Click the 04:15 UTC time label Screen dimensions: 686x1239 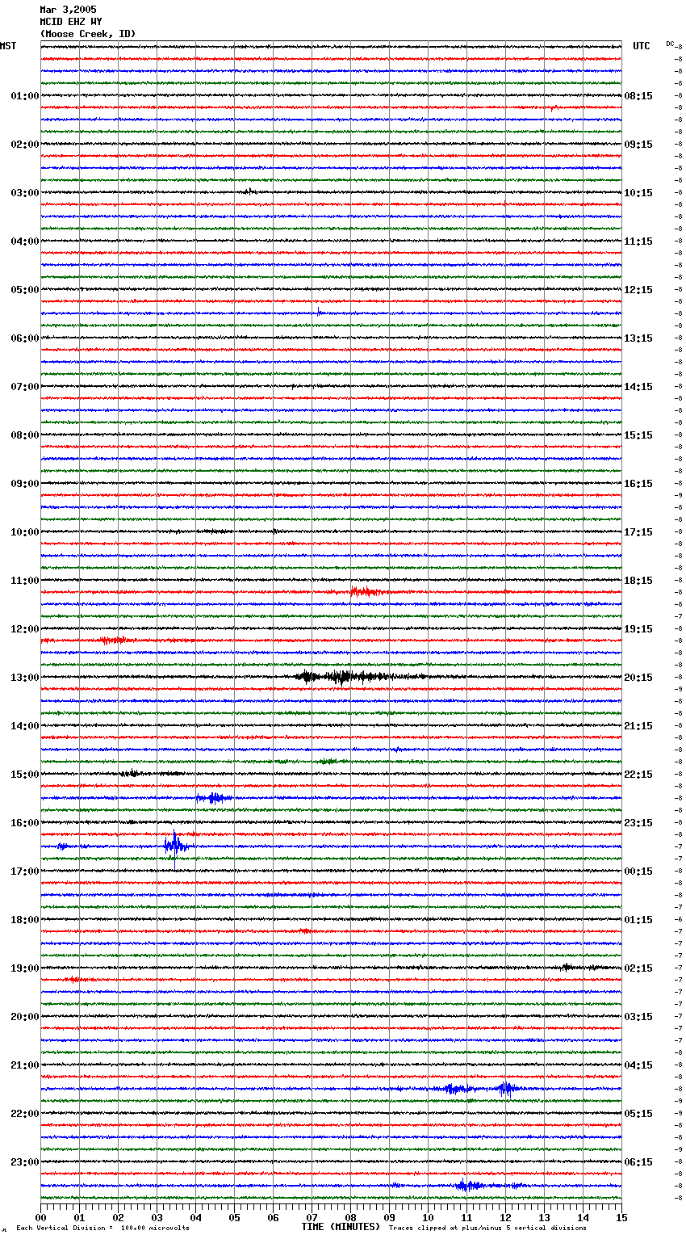pyautogui.click(x=638, y=1065)
